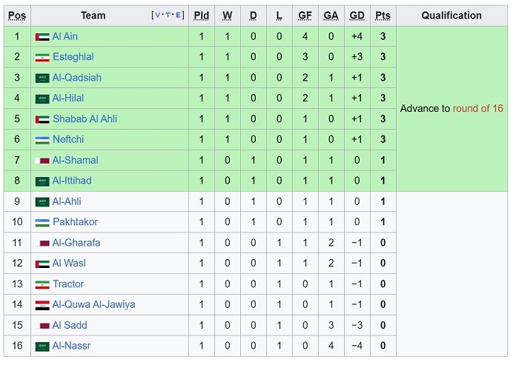The width and height of the screenshot is (519, 365).
Task: Click the UAE flag icon beside Al Ain
Action: 42,37
